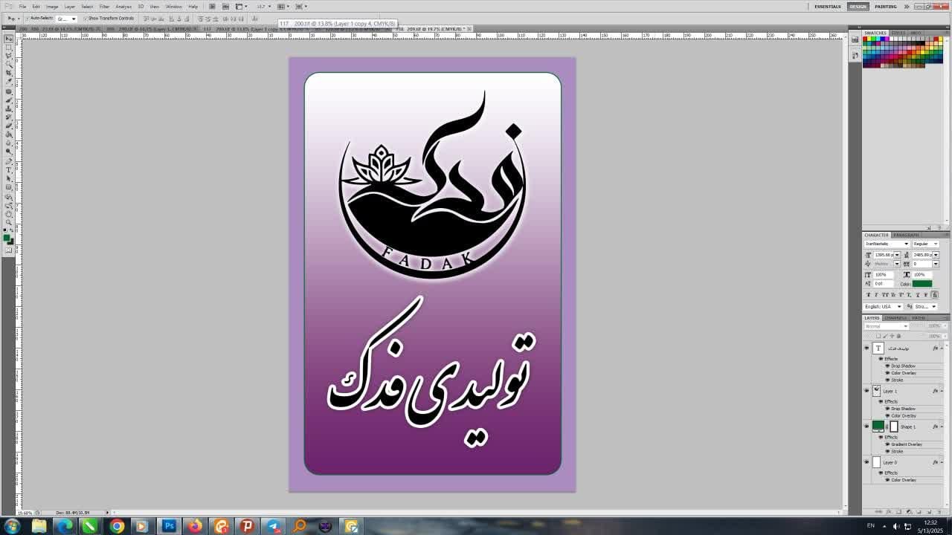This screenshot has height=535, width=952.
Task: Click a red swatch in the Swatches panel
Action: [865, 39]
